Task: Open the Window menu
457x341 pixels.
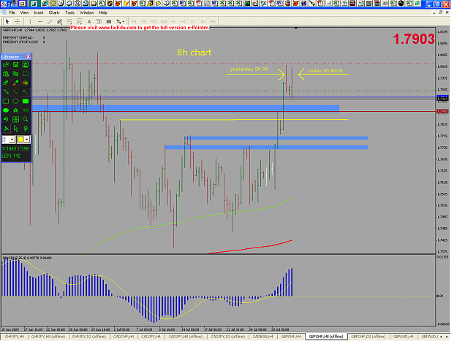Action: (x=86, y=12)
